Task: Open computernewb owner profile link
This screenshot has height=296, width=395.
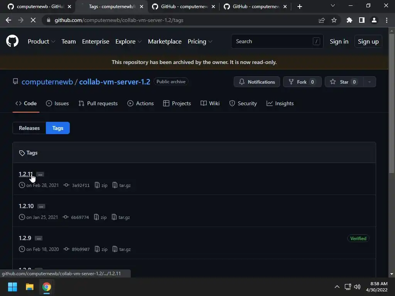Action: click(x=47, y=82)
